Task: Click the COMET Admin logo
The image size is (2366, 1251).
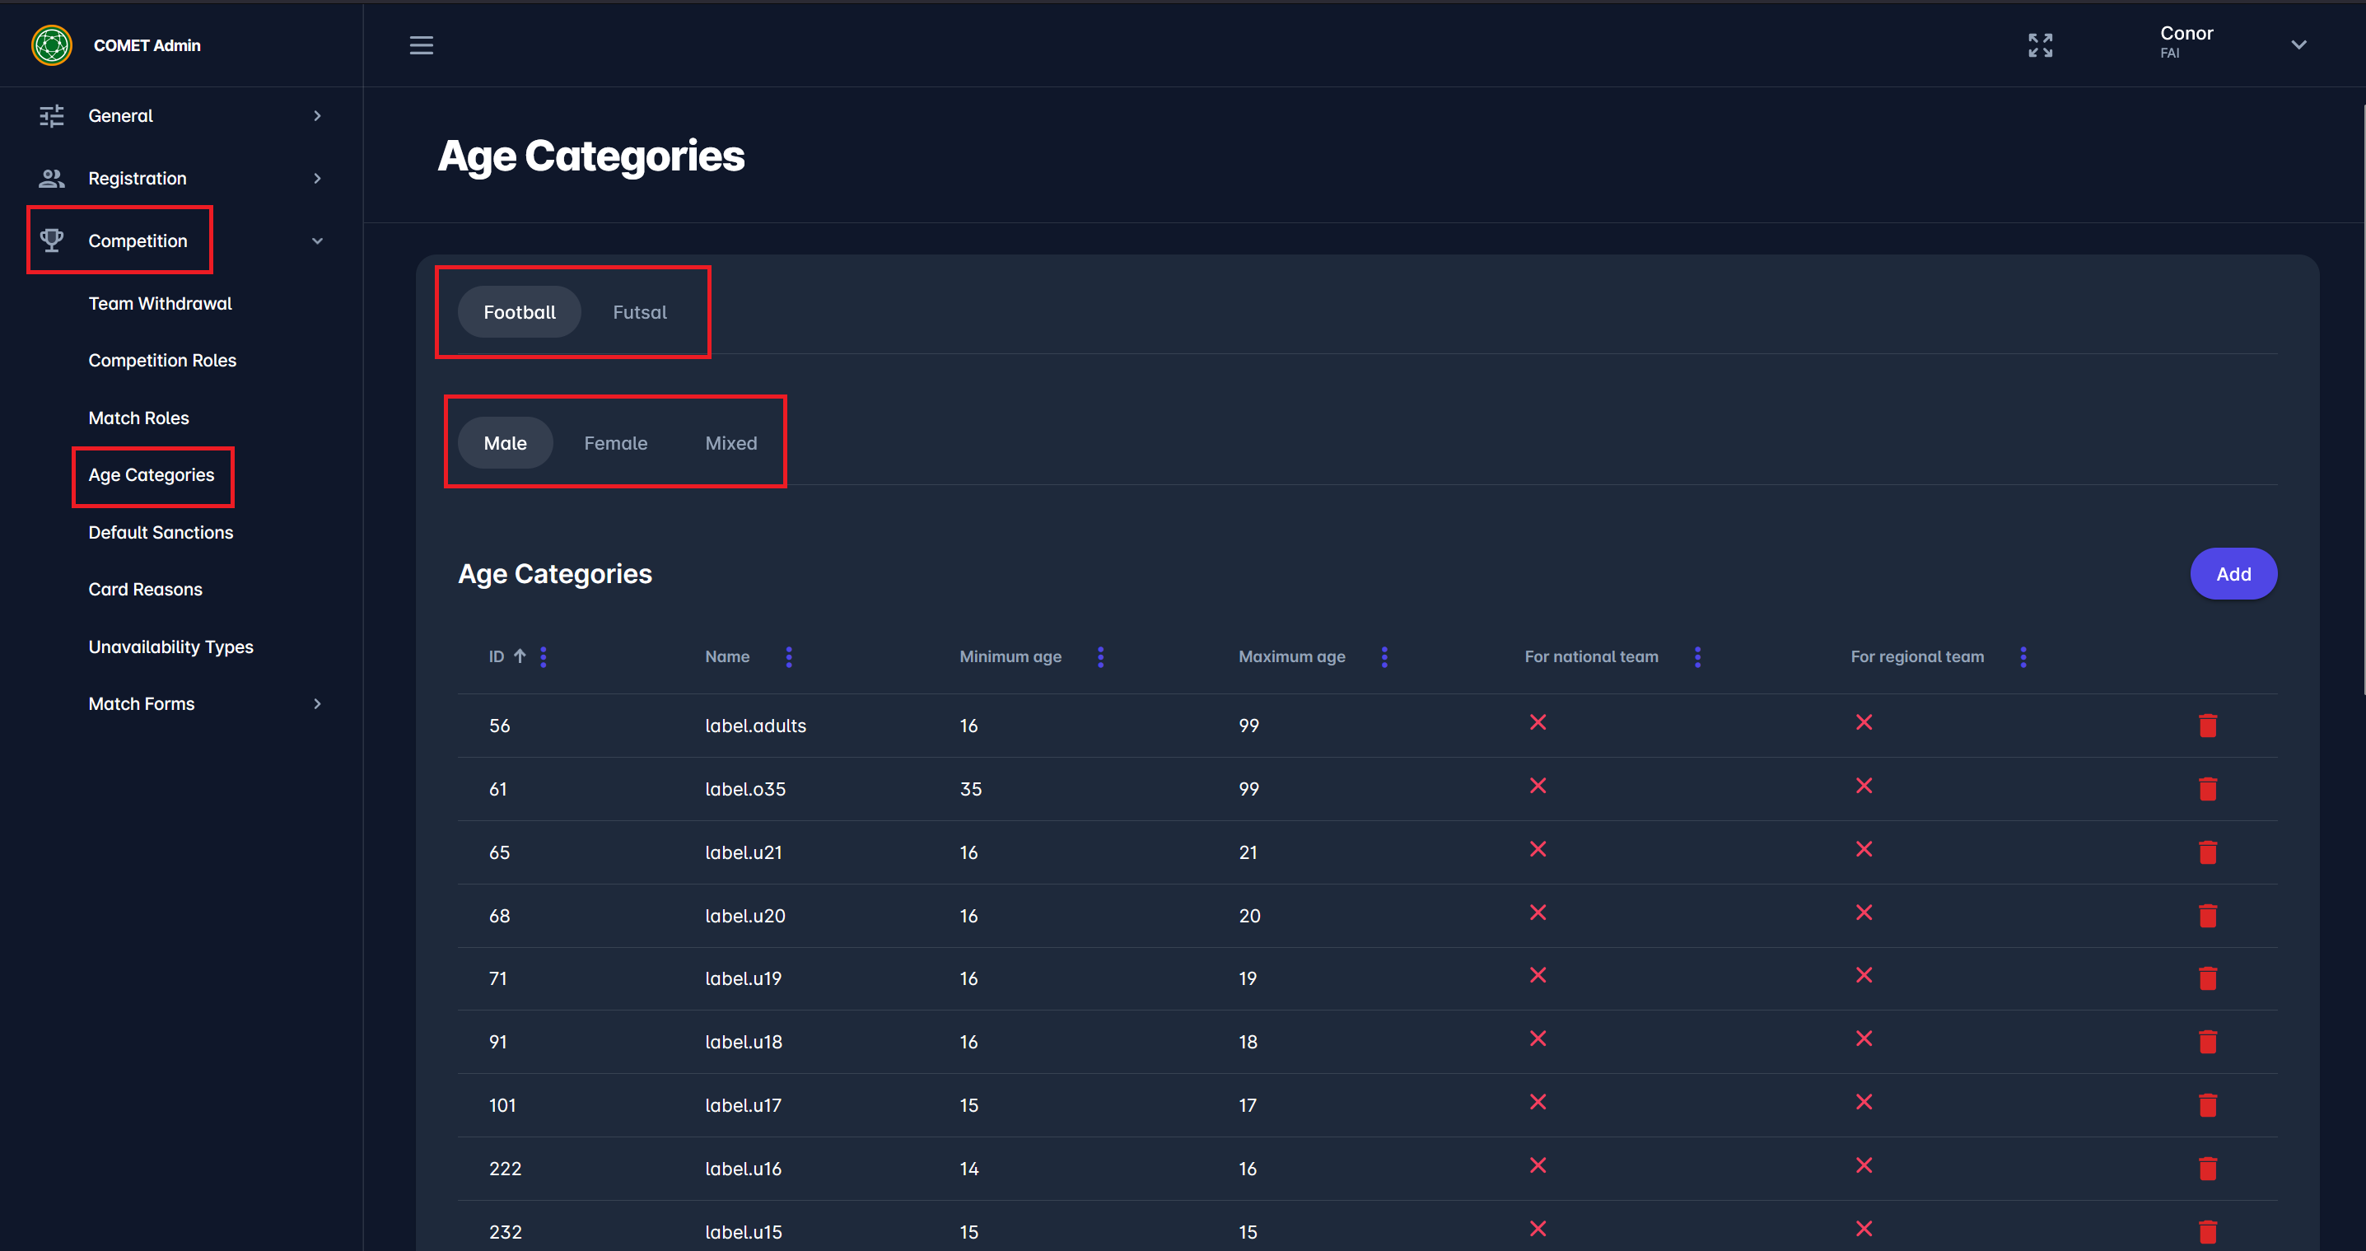Action: (x=51, y=45)
